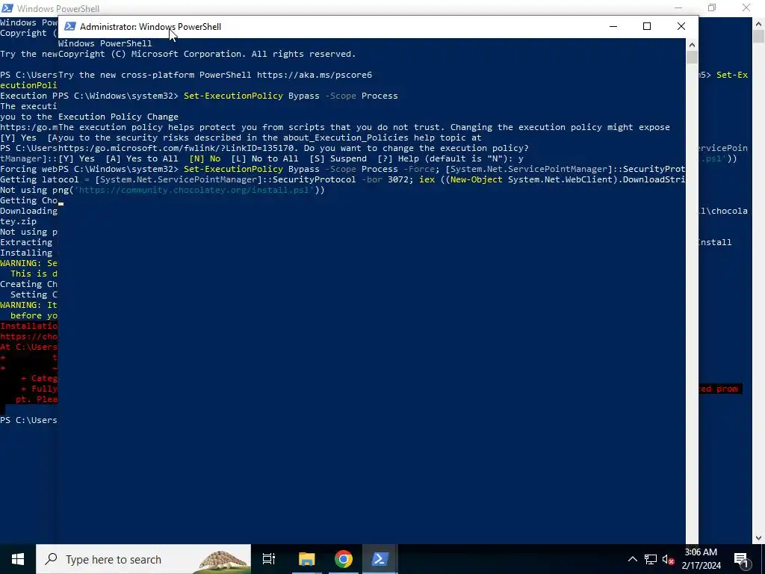Open the notification center icon
This screenshot has height=574, width=765.
tap(742, 559)
